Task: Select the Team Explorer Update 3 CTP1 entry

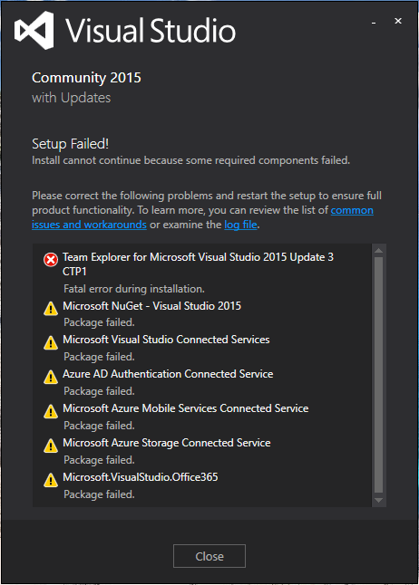Action: [x=198, y=264]
